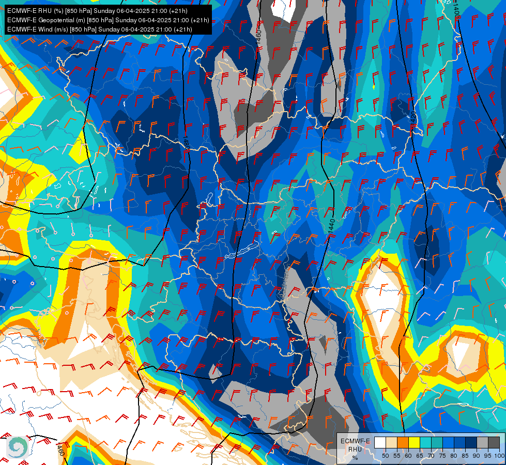Image resolution: width=506 pixels, height=465 pixels.
Task: Pick the dark gray 95-100 legend swatch
Action: click(x=494, y=442)
